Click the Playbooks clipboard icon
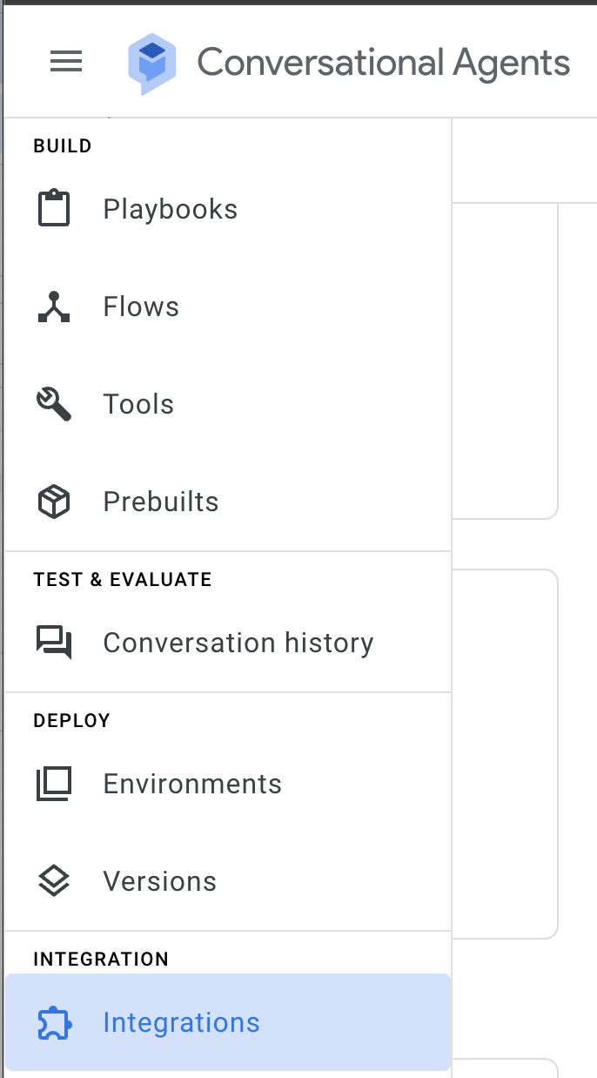The width and height of the screenshot is (597, 1078). 54,209
